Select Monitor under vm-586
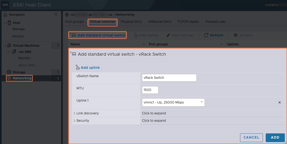 coord(24,58)
